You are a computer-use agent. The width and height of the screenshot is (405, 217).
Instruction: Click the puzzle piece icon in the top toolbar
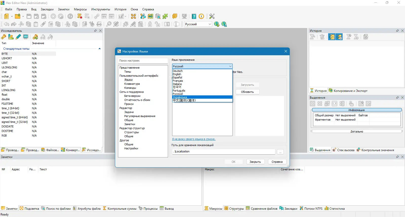[165, 16]
